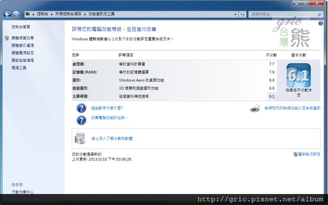This screenshot has width=328, height=205.
Task: Open 調整電源設定 in the sidebar
Action: [x=22, y=53]
